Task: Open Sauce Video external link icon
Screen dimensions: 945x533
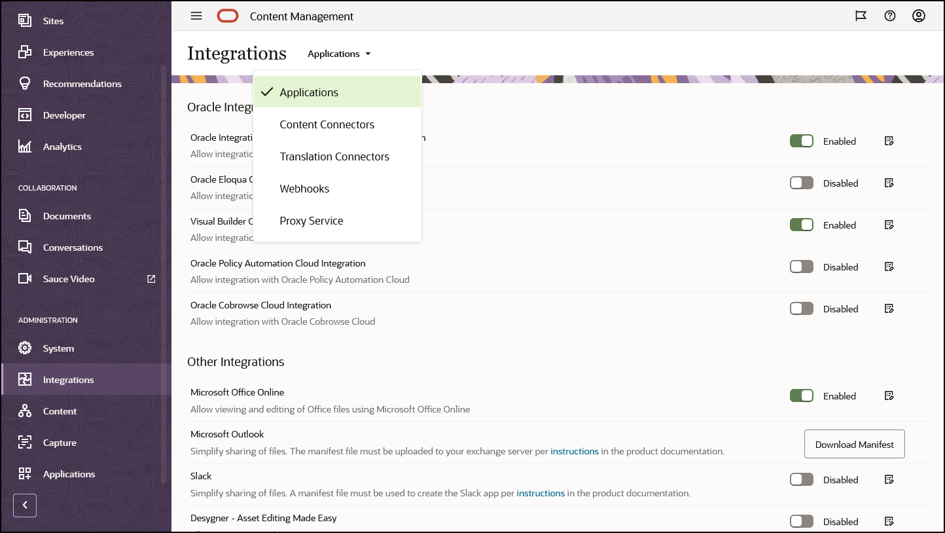Action: 151,279
